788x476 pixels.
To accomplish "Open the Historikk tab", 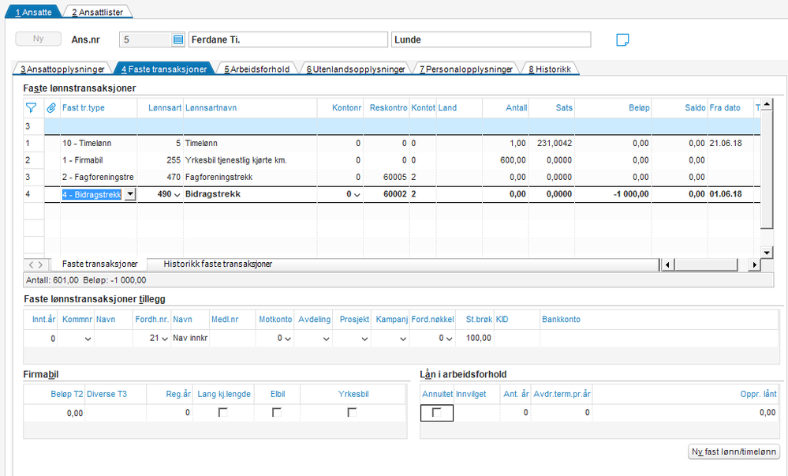I will click(550, 69).
